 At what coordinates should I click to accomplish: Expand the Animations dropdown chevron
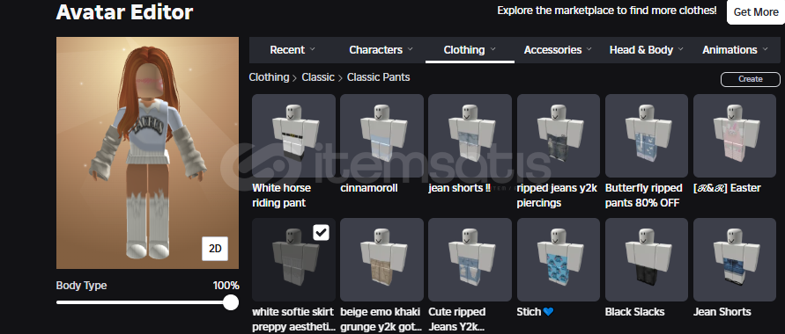(765, 49)
